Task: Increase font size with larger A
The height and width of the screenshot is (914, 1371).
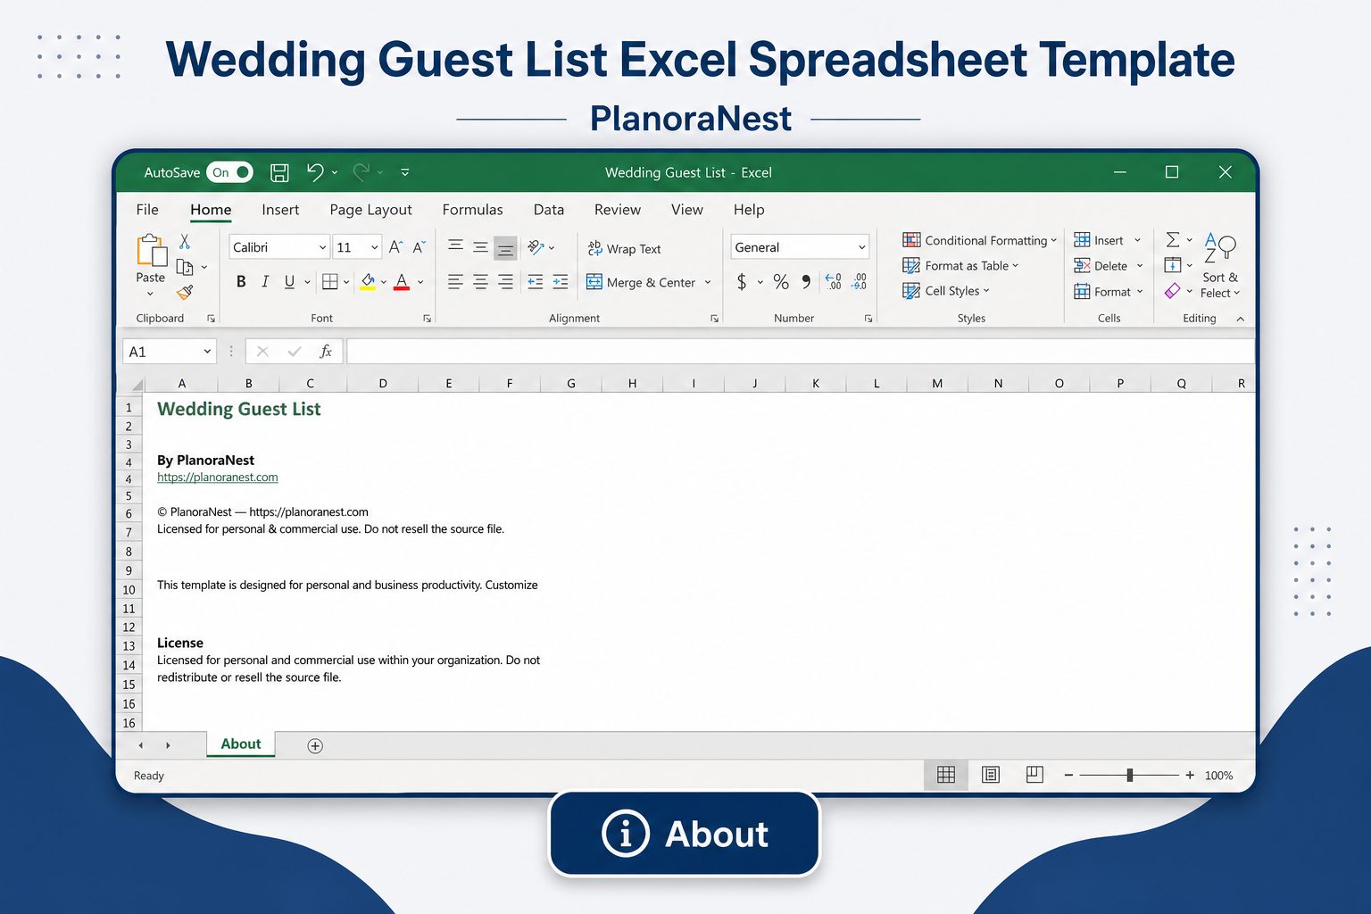Action: [395, 247]
